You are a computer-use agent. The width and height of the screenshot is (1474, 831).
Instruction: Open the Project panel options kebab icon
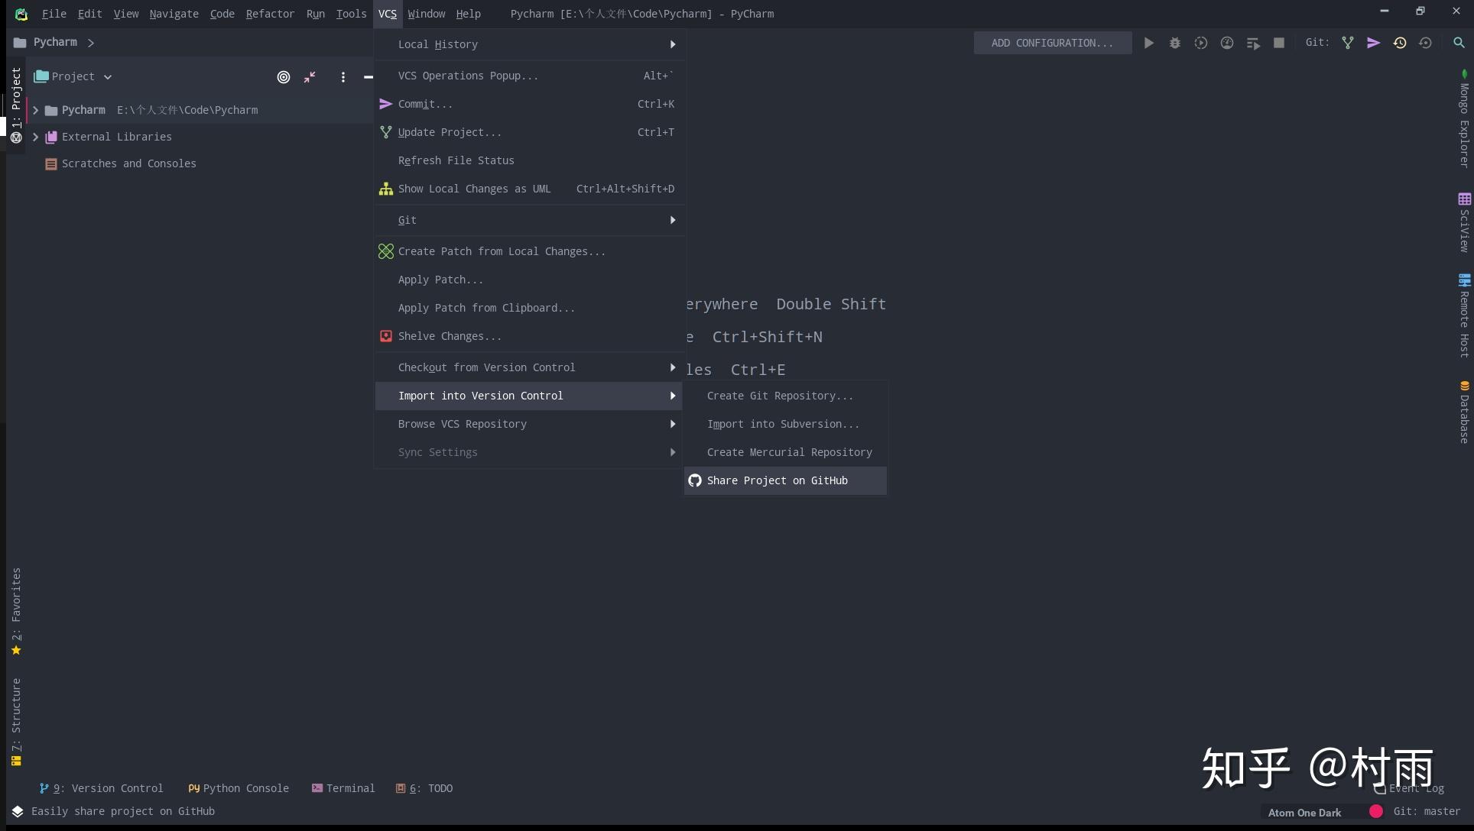click(343, 77)
